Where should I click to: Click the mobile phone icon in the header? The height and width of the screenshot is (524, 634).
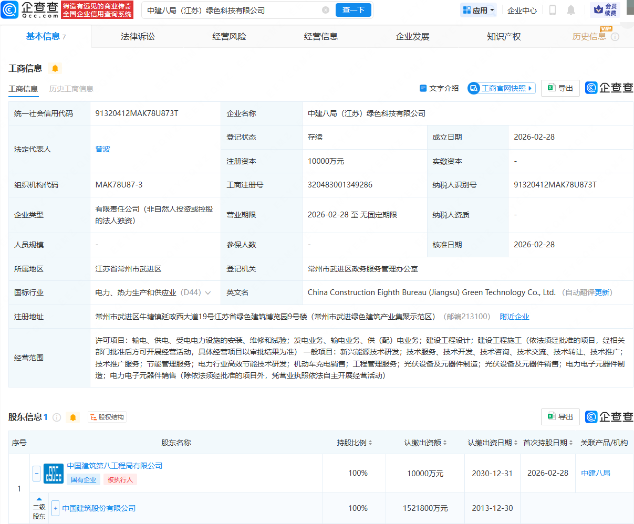click(553, 9)
